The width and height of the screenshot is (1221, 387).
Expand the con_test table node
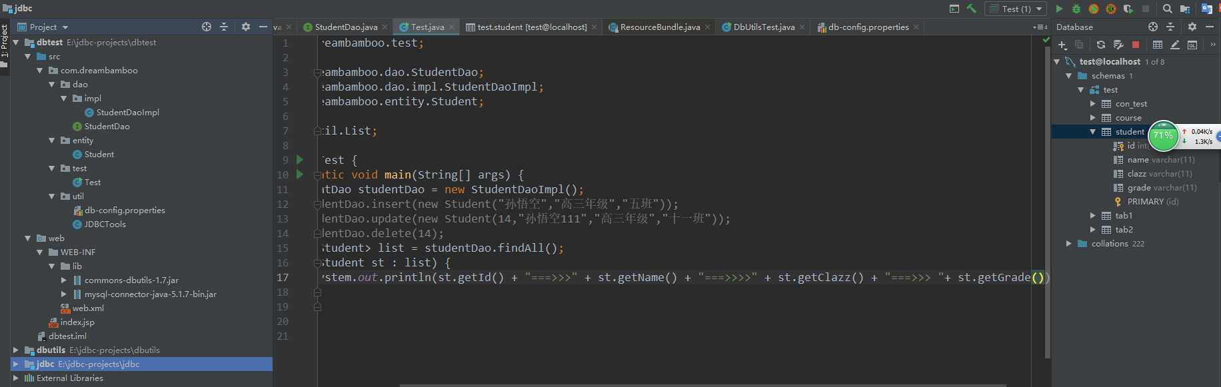click(1092, 103)
